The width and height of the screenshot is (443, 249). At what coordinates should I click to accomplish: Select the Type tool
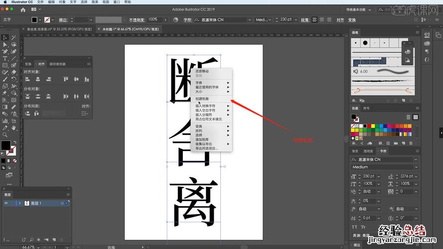[5, 58]
